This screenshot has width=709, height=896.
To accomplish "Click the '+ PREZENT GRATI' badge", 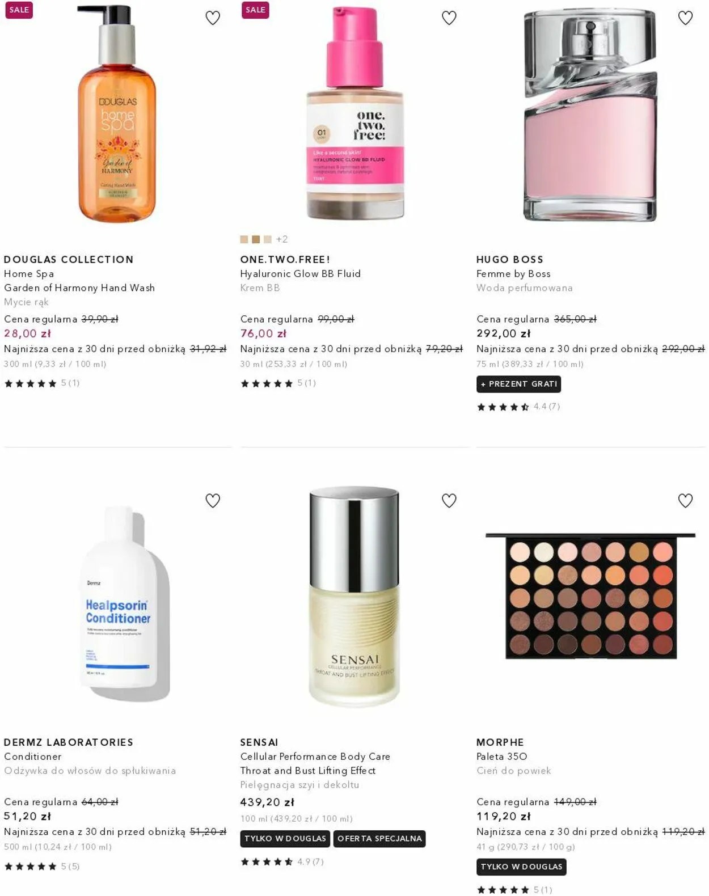I will point(518,384).
